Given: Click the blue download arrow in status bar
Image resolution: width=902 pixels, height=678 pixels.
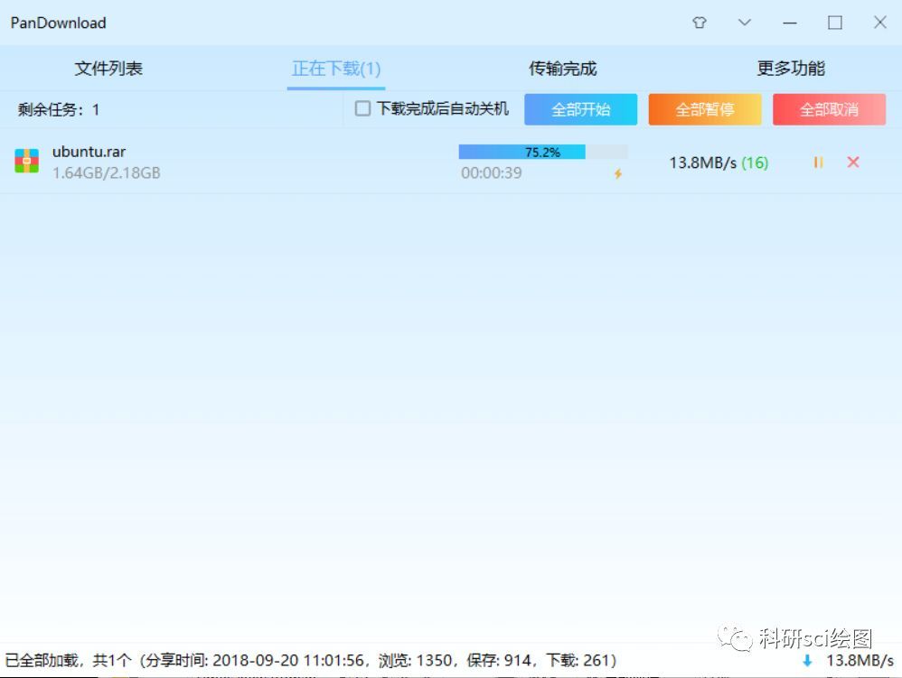Looking at the screenshot, I should click(x=807, y=661).
